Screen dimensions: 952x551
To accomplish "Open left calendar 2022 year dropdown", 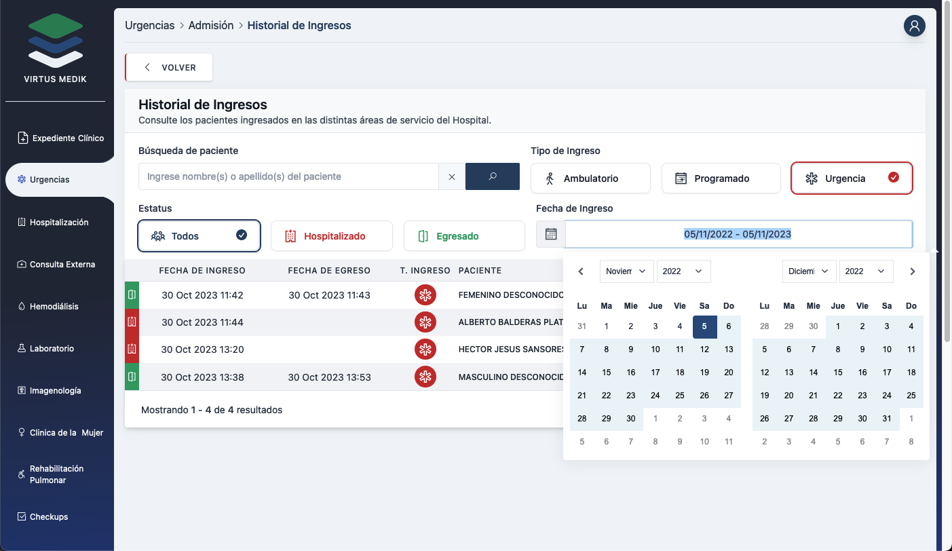I will click(x=683, y=271).
